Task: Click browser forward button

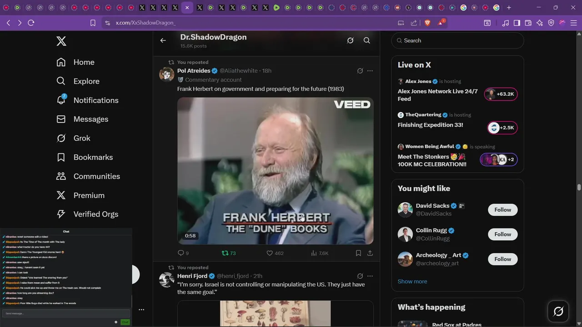Action: [20, 23]
